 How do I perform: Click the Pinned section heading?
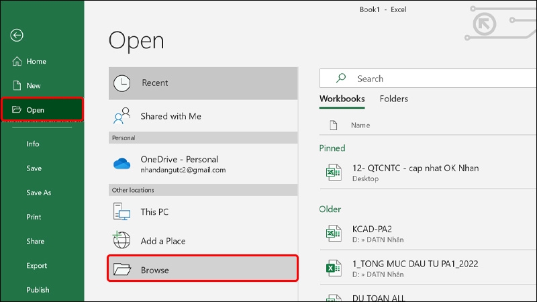[x=332, y=148]
